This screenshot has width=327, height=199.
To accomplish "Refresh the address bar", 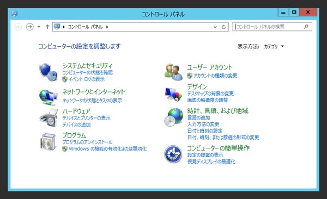I will [223, 27].
